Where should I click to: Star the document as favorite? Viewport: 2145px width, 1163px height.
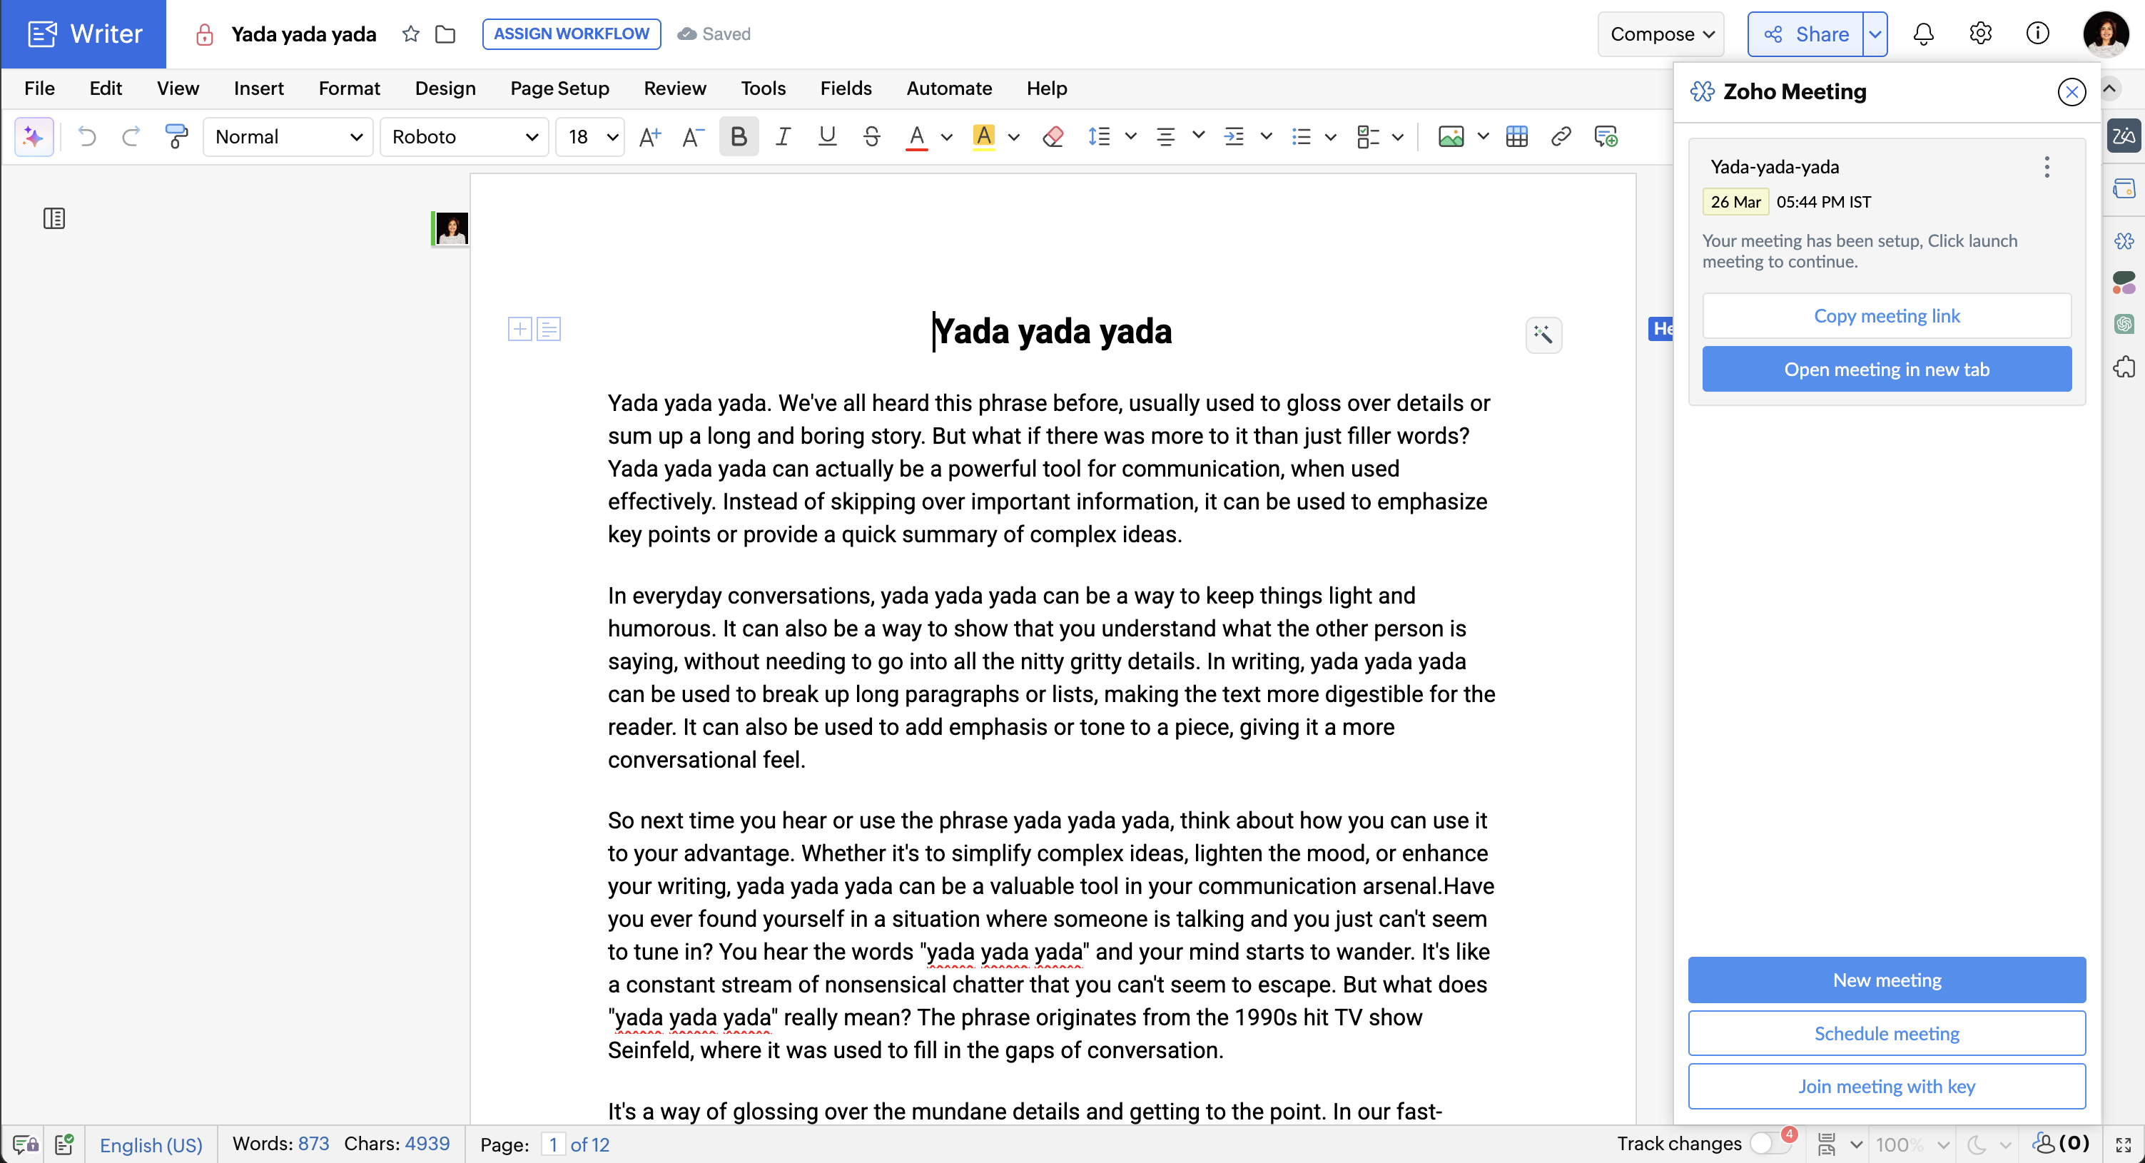click(x=410, y=34)
